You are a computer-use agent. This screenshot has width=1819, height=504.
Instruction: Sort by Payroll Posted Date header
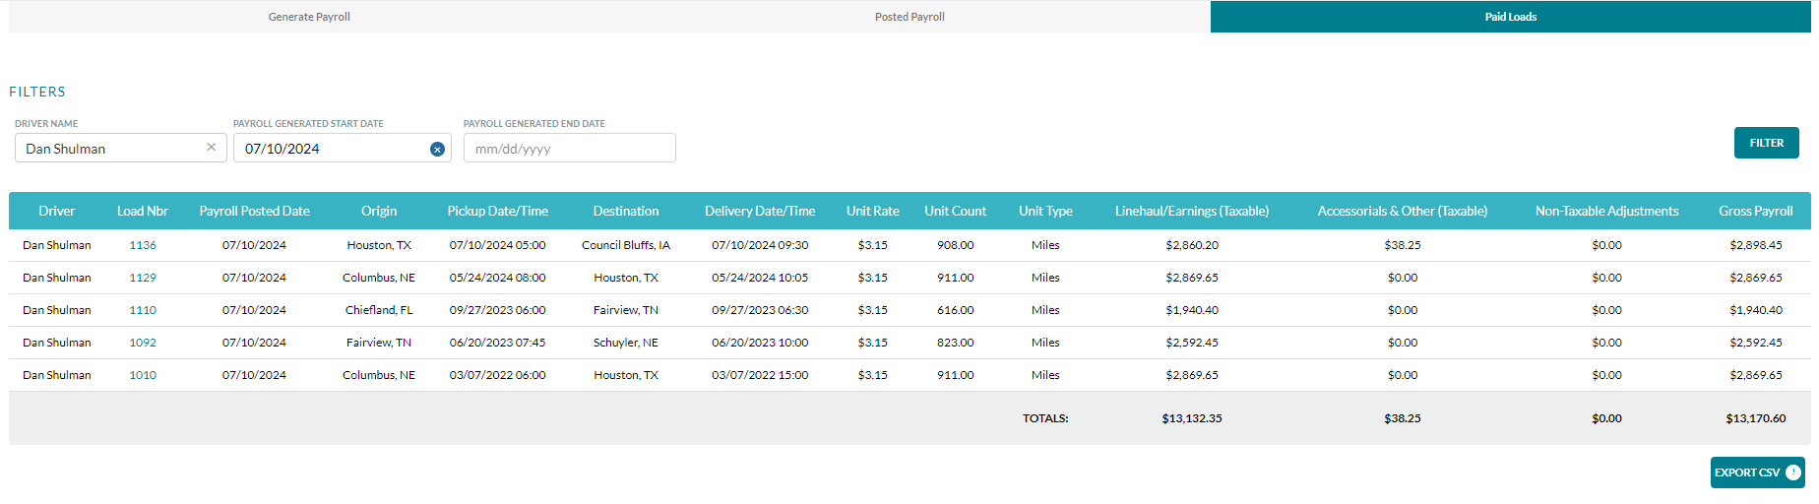tap(254, 211)
